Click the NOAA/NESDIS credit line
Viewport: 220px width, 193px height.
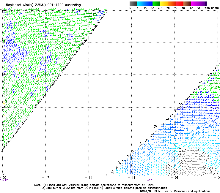tap(175, 191)
